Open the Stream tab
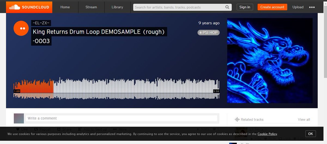Image resolution: width=327 pixels, height=144 pixels. coord(91,7)
